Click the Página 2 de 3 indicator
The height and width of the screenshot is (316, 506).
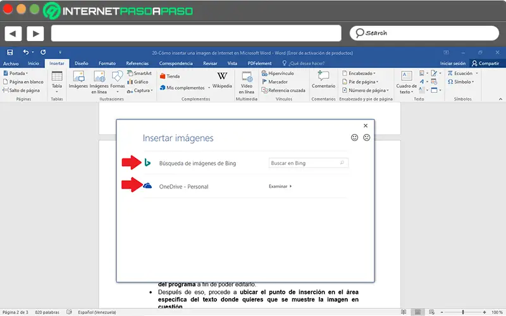click(15, 312)
